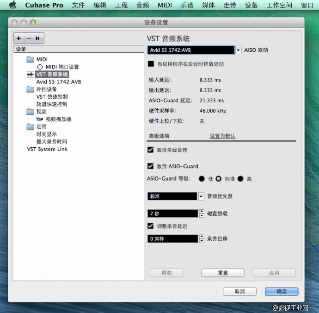Screen dimensions: 319x313
Task: Open the ASIO driver dropdown arrow
Action: tap(239, 50)
